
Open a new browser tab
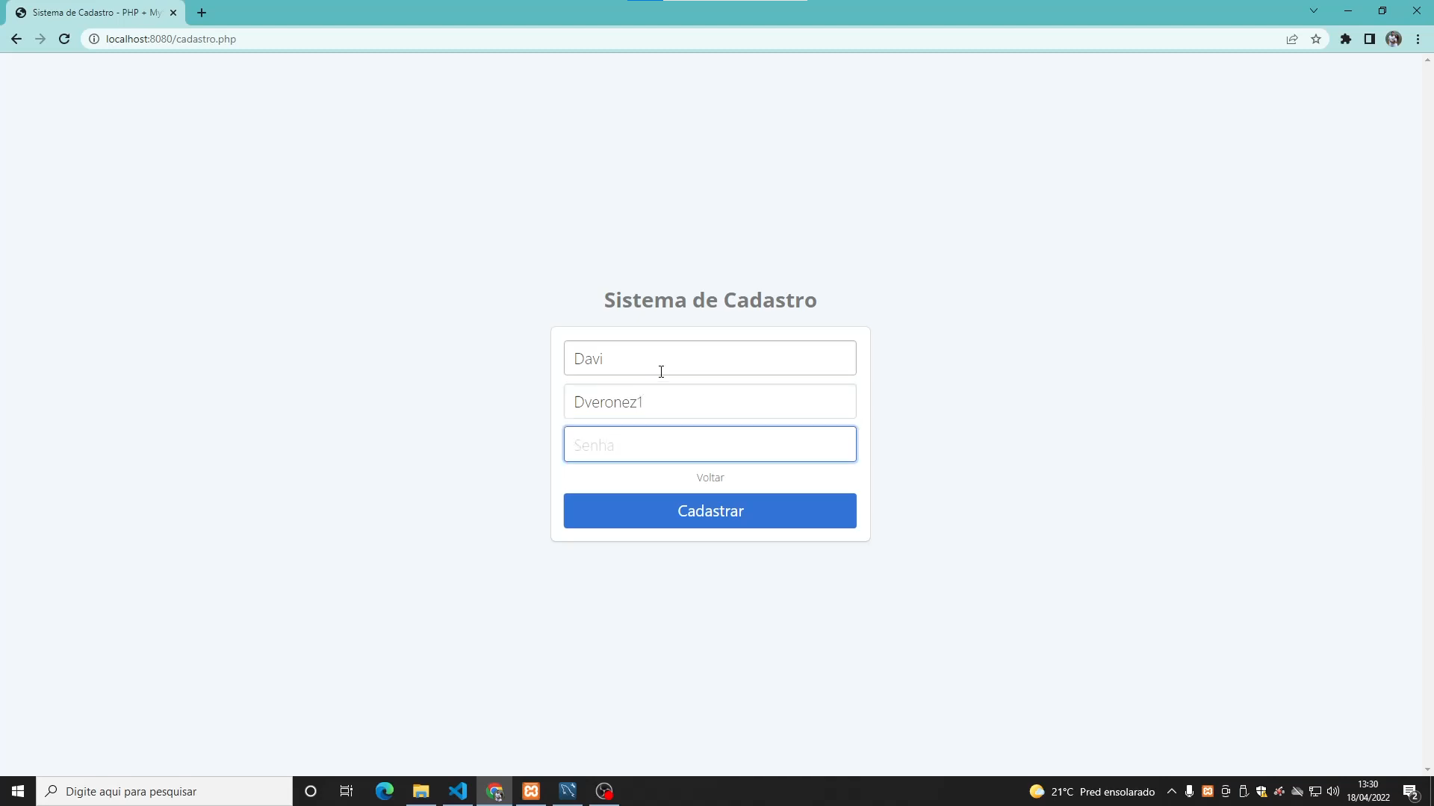(201, 13)
